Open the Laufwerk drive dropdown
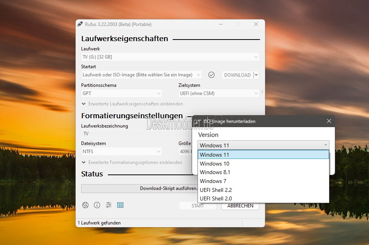The image size is (369, 245). pyautogui.click(x=170, y=57)
